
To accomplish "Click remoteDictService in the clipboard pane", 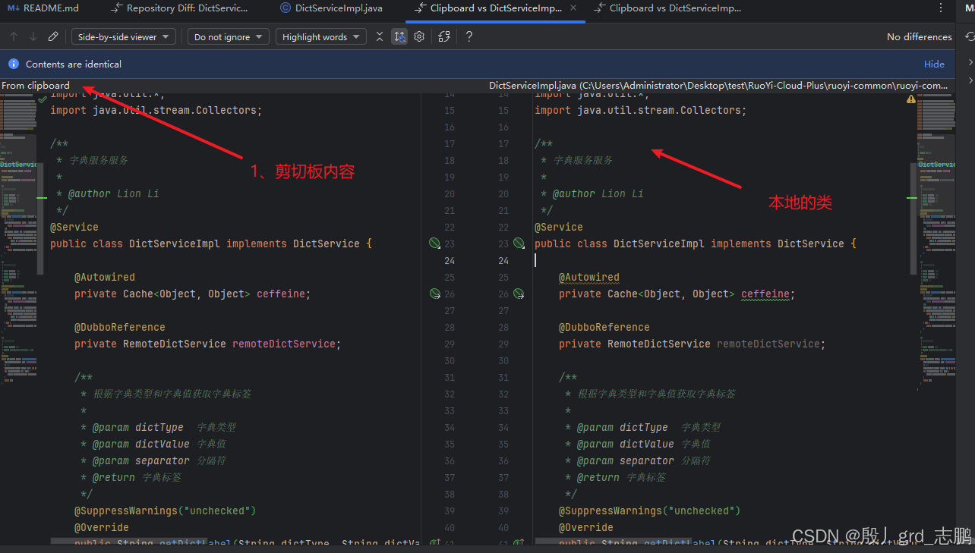I will pos(284,344).
